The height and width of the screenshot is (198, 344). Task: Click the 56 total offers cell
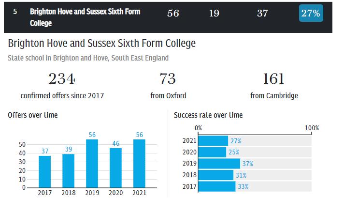pos(173,14)
